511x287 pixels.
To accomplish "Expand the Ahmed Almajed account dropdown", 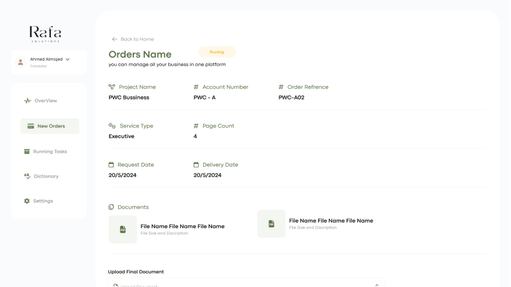I will [x=67, y=59].
